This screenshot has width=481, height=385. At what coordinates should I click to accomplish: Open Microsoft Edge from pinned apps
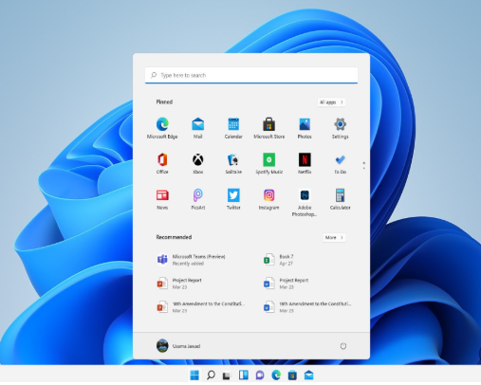coord(162,128)
